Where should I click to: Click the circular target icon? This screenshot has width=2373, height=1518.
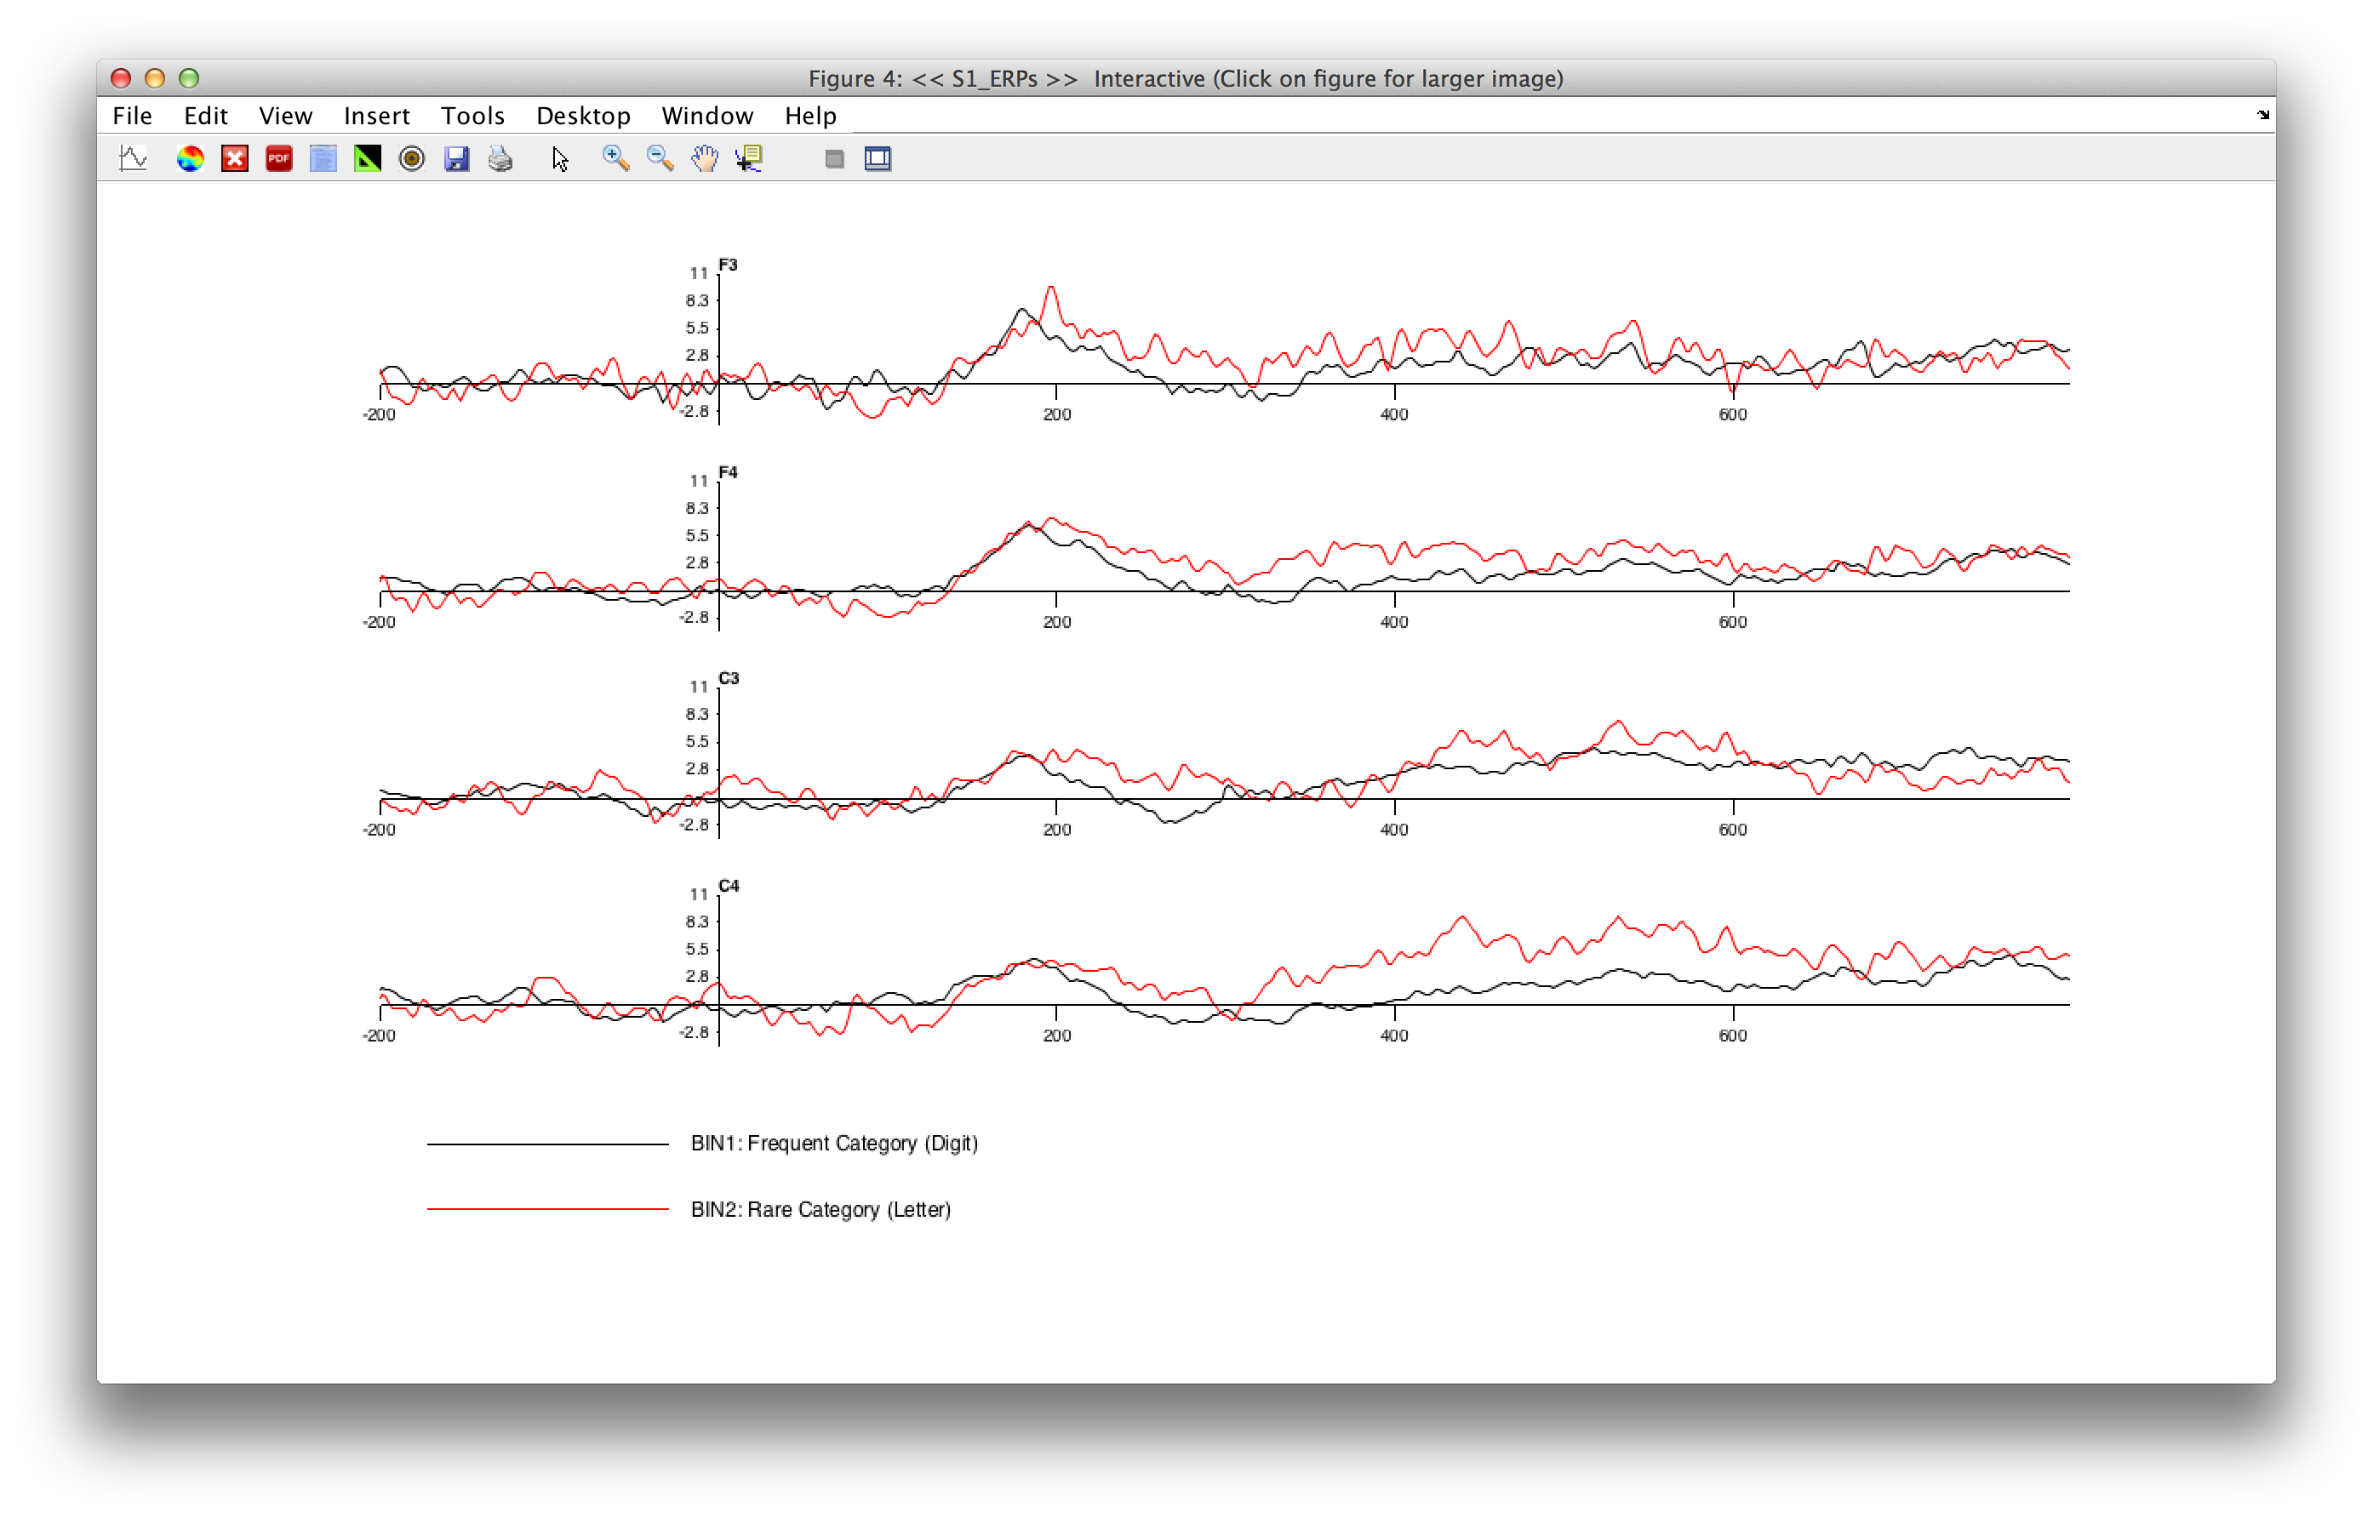(x=412, y=159)
